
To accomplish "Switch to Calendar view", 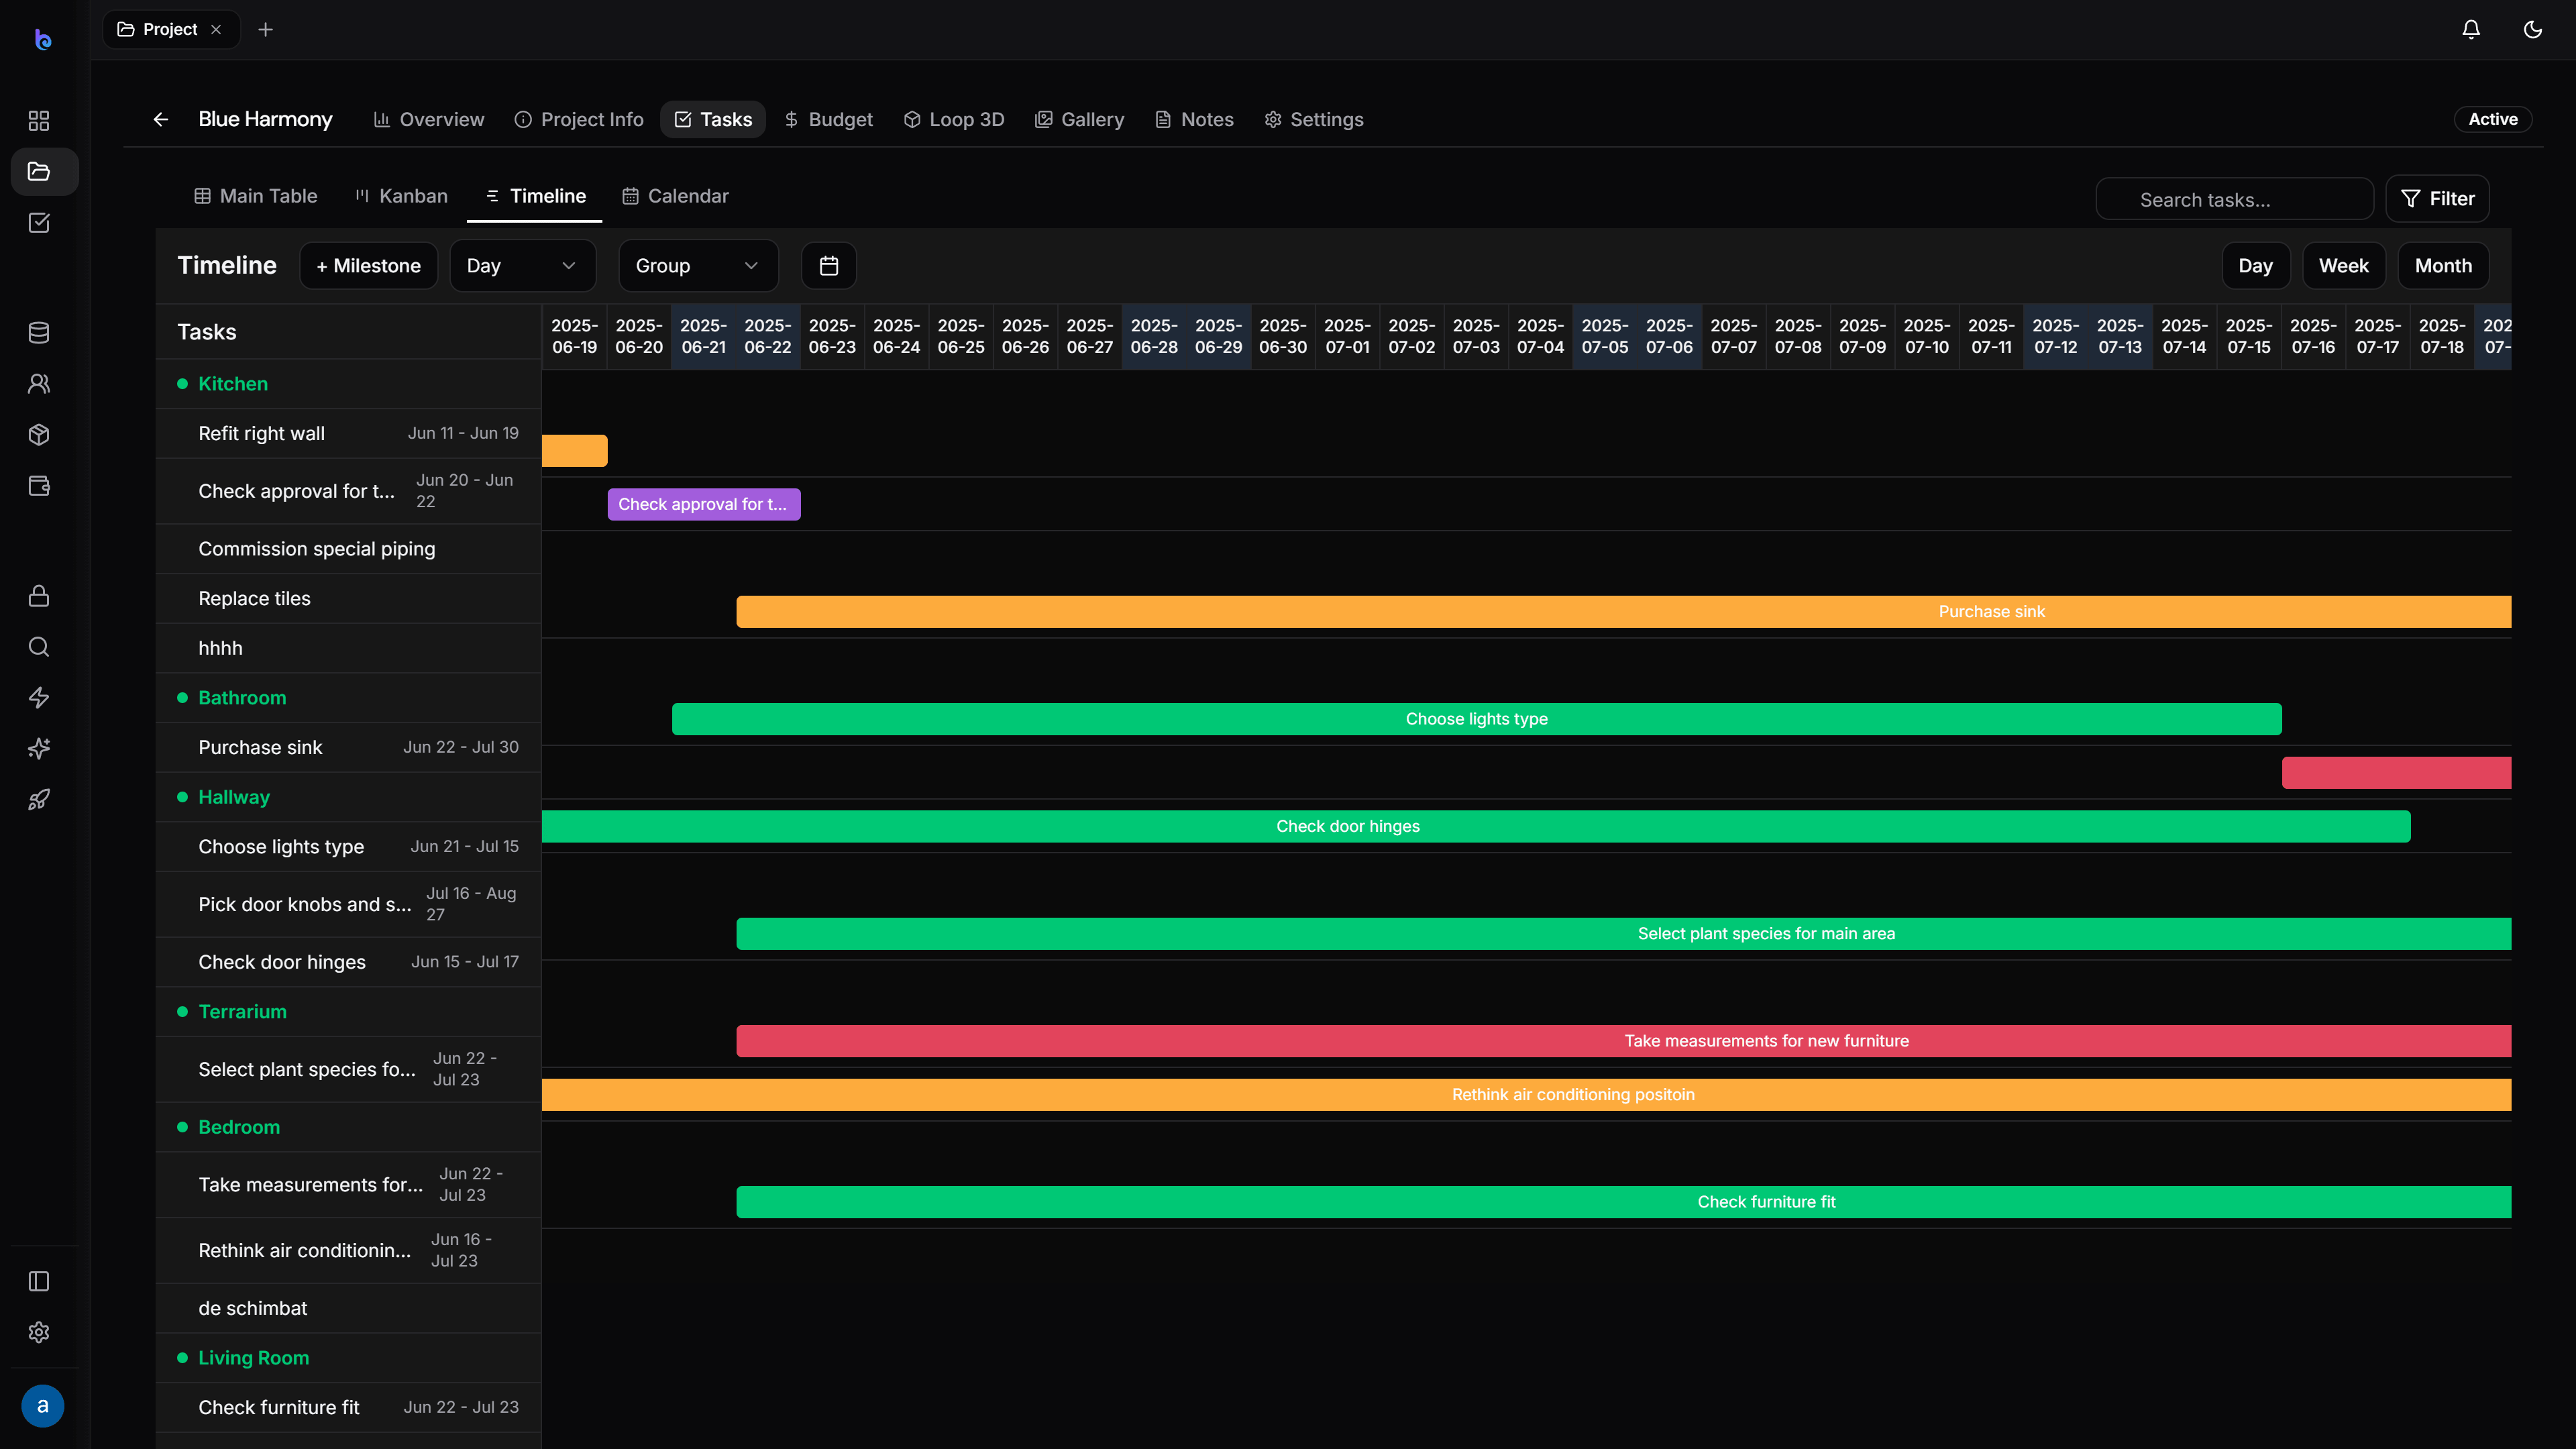I will 676,197.
